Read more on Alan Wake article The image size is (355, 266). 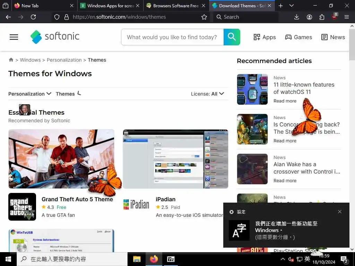pos(285,180)
